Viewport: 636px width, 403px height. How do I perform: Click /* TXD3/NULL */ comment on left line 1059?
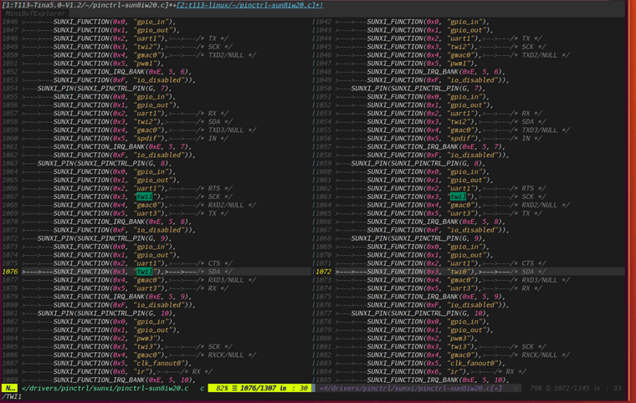[x=226, y=130]
